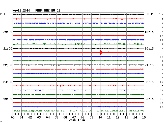The width and height of the screenshot is (164, 124).
Task: Click the 21:15 UTC time label
Action: coord(149,65)
